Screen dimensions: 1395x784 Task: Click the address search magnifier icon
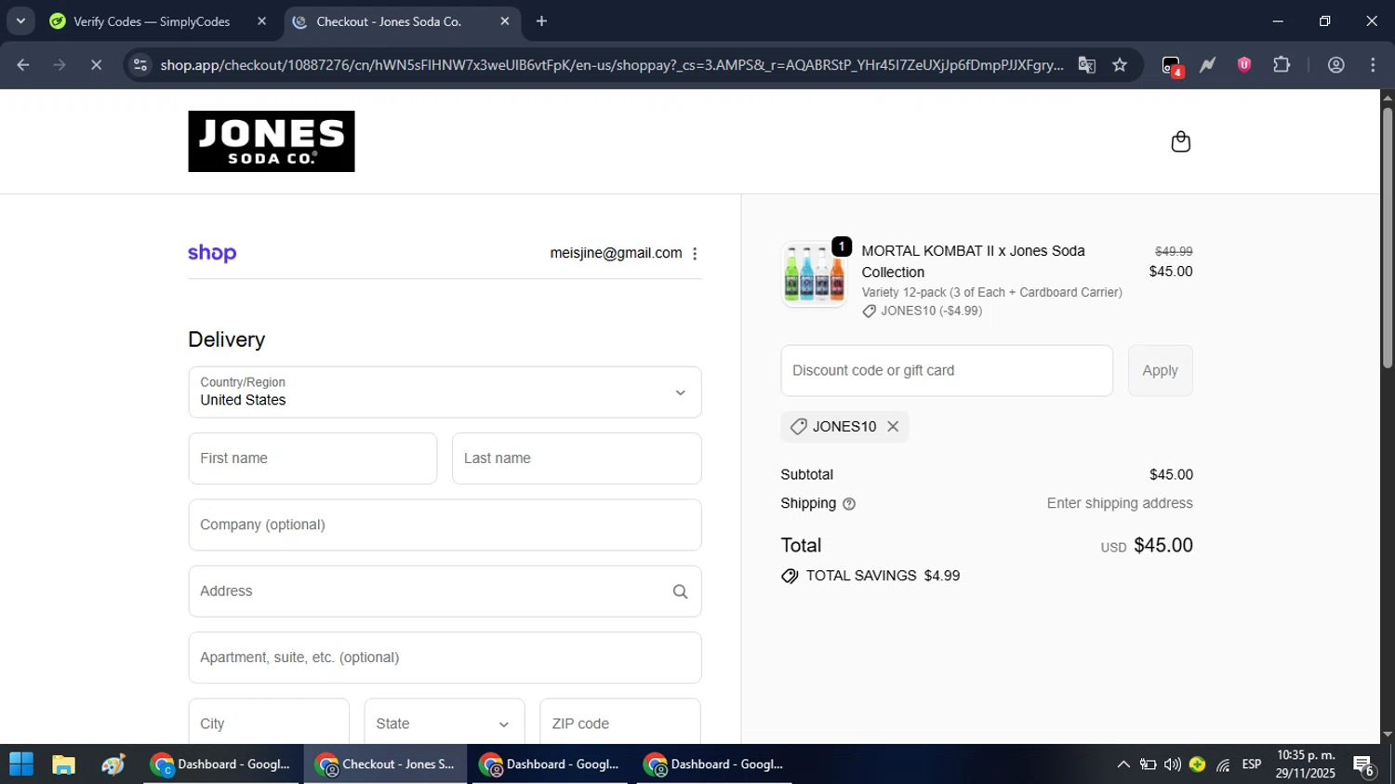680,591
